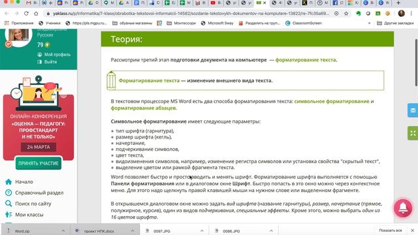418x235 pixels.
Task: Click the user profile photo
Action: click(19, 35)
